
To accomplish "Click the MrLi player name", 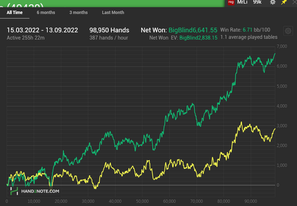I will [242, 2].
